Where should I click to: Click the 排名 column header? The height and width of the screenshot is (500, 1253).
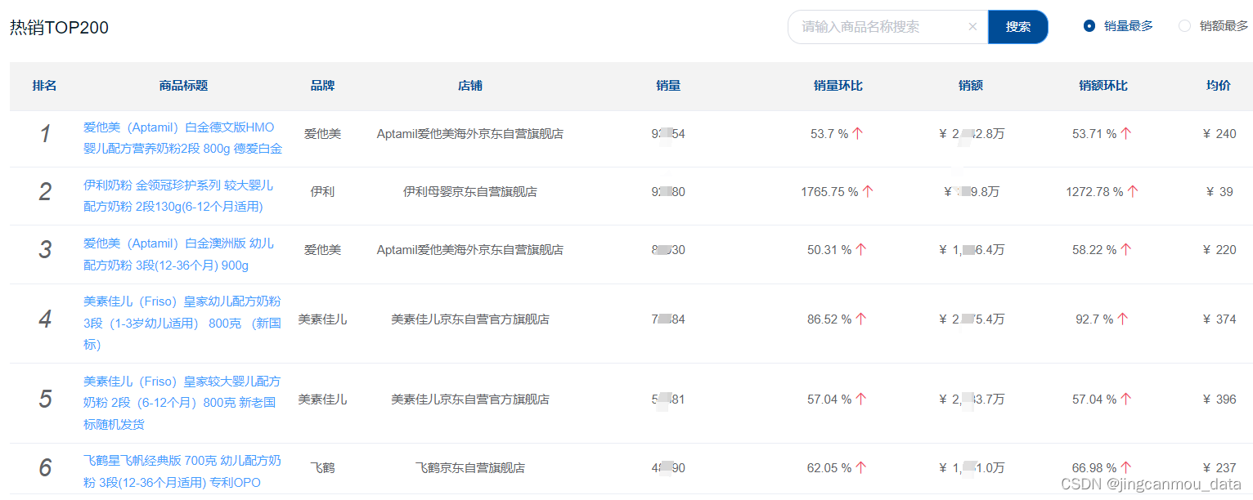pos(44,86)
